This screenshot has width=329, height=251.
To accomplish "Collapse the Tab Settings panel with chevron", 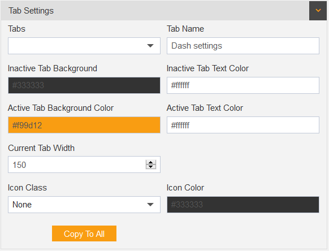I will [318, 11].
